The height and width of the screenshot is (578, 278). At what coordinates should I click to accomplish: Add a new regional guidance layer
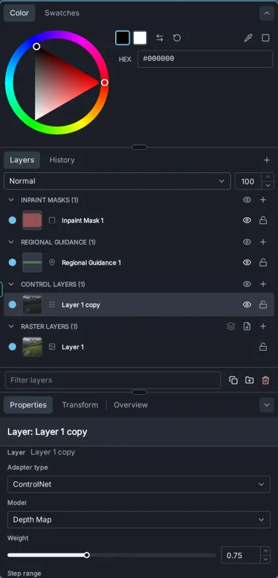[263, 242]
